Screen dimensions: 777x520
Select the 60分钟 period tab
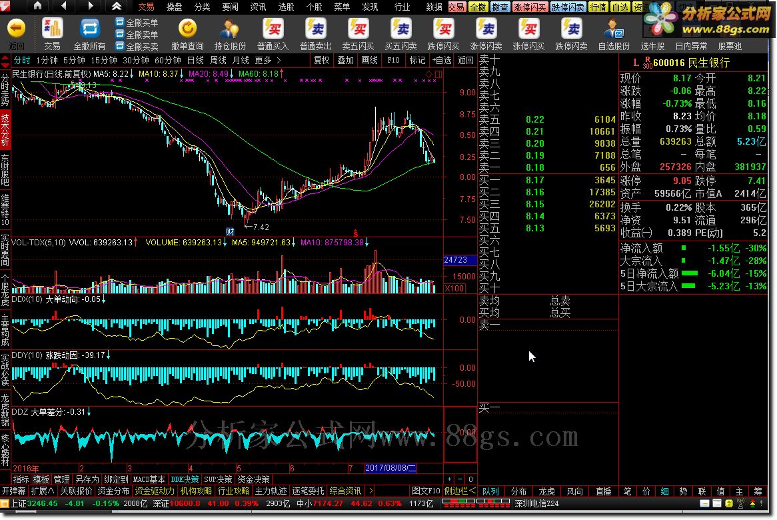(x=167, y=60)
